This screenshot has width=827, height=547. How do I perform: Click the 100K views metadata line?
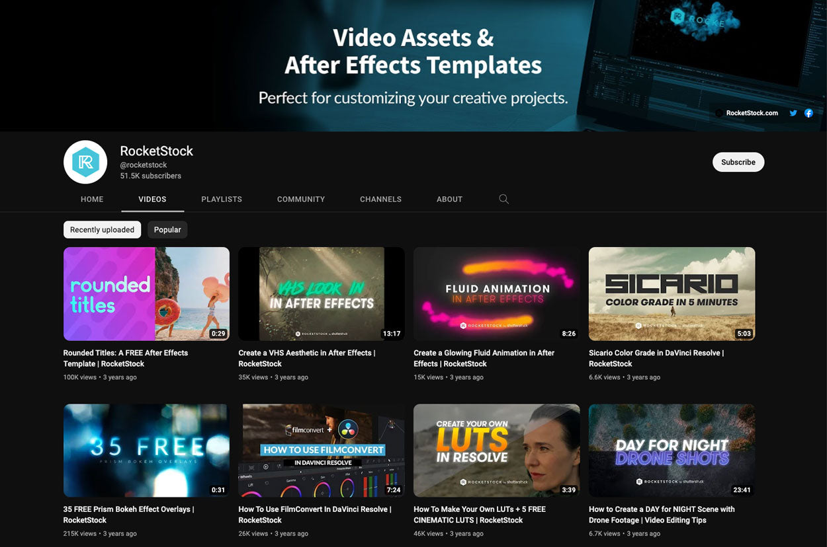coord(100,377)
